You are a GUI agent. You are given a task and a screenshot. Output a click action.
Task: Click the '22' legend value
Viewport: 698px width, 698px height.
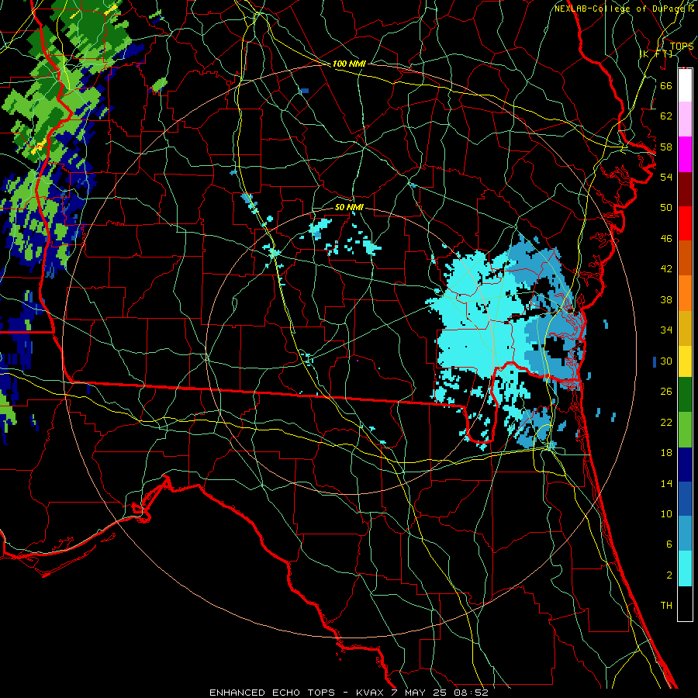666,422
